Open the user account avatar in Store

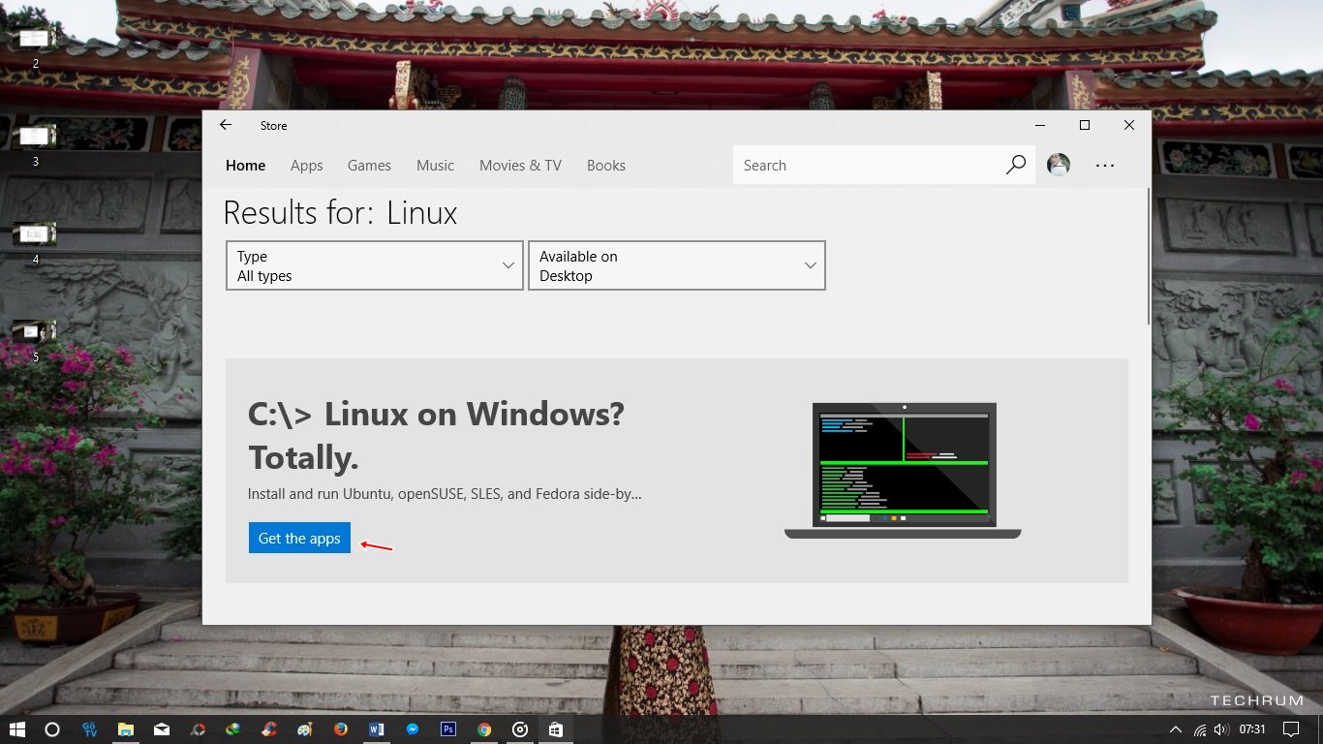1059,165
